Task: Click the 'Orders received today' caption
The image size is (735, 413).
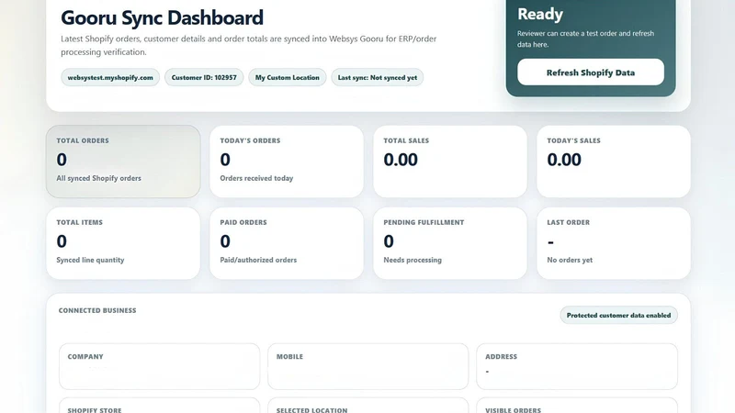Action: click(256, 178)
